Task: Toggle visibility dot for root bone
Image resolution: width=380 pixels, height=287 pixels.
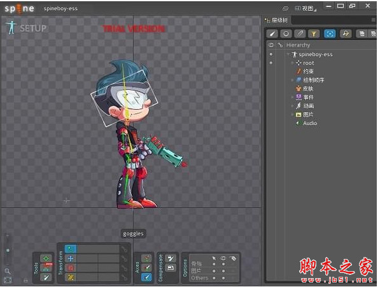Action: (x=271, y=63)
